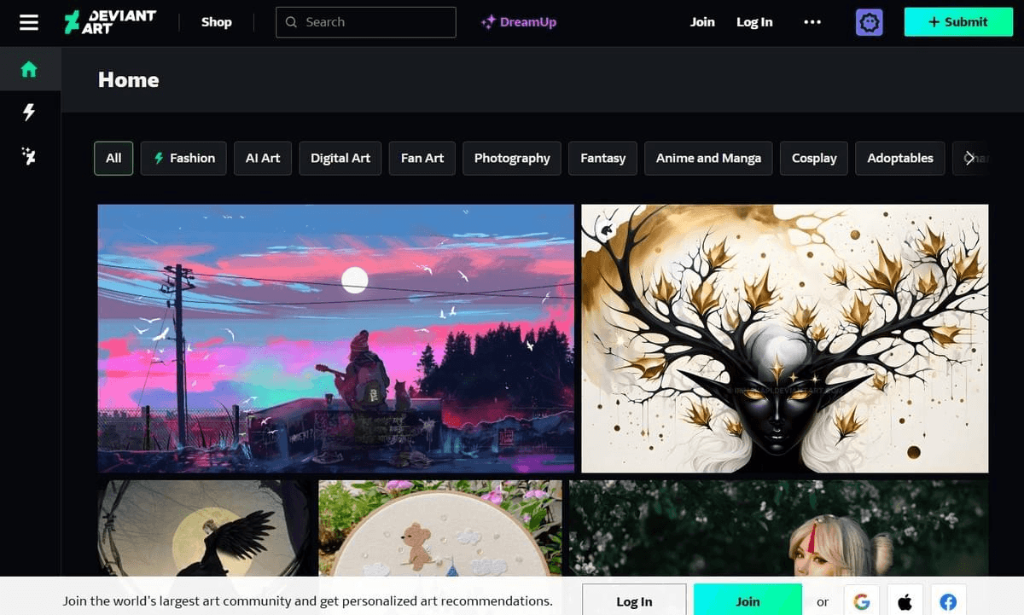Select the Fashion category filter
This screenshot has width=1024, height=615.
(183, 158)
